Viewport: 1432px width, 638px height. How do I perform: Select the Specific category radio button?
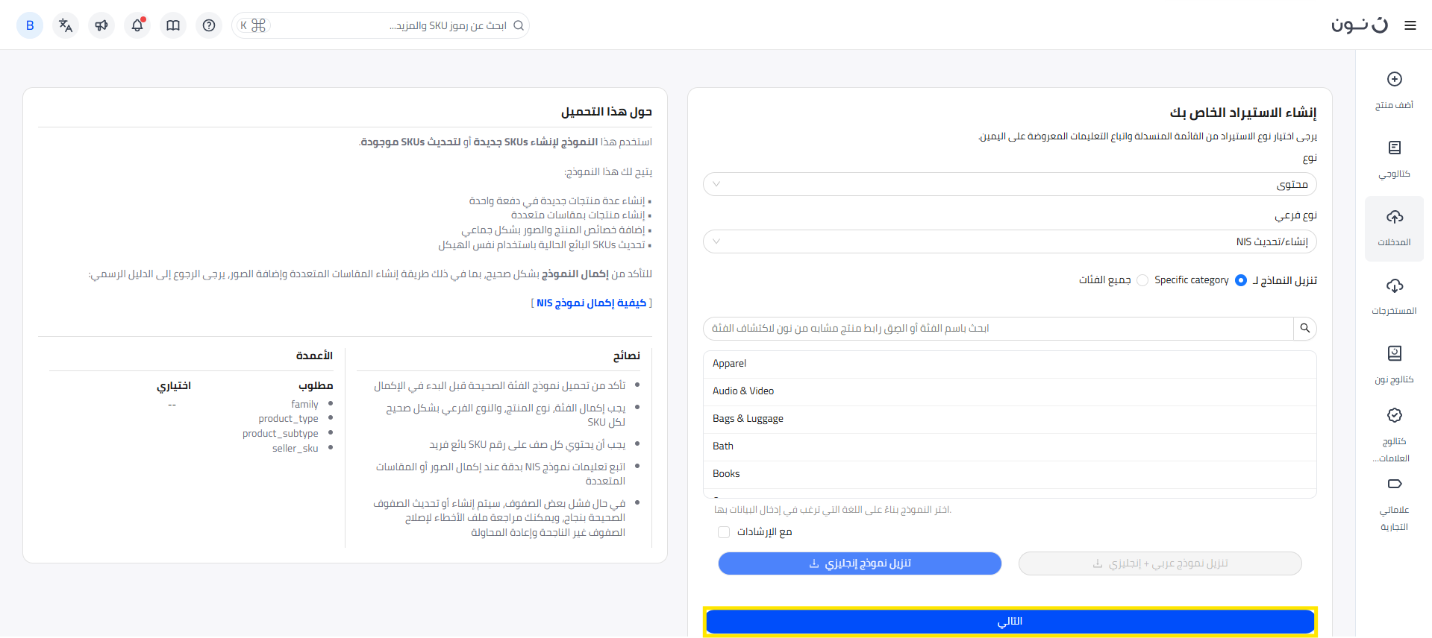(1240, 280)
